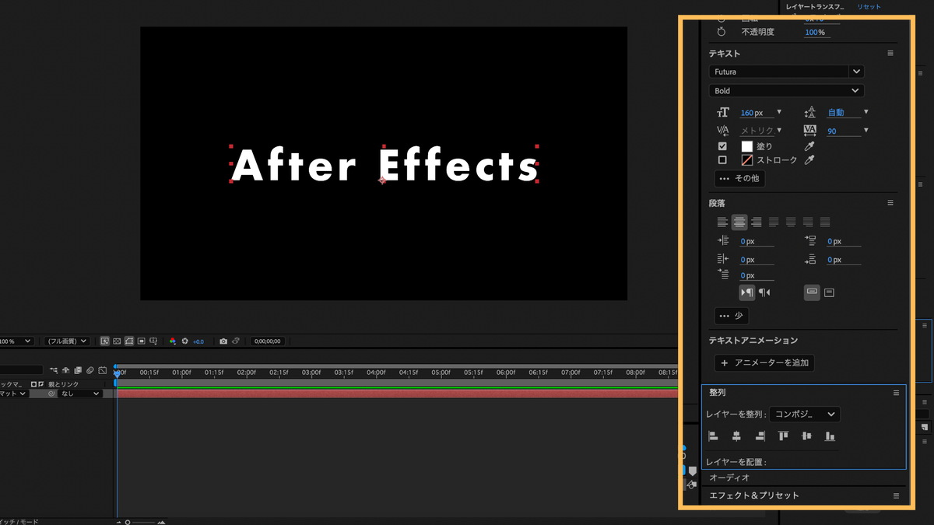Open the メトリクス kerning dropdown

[779, 131]
